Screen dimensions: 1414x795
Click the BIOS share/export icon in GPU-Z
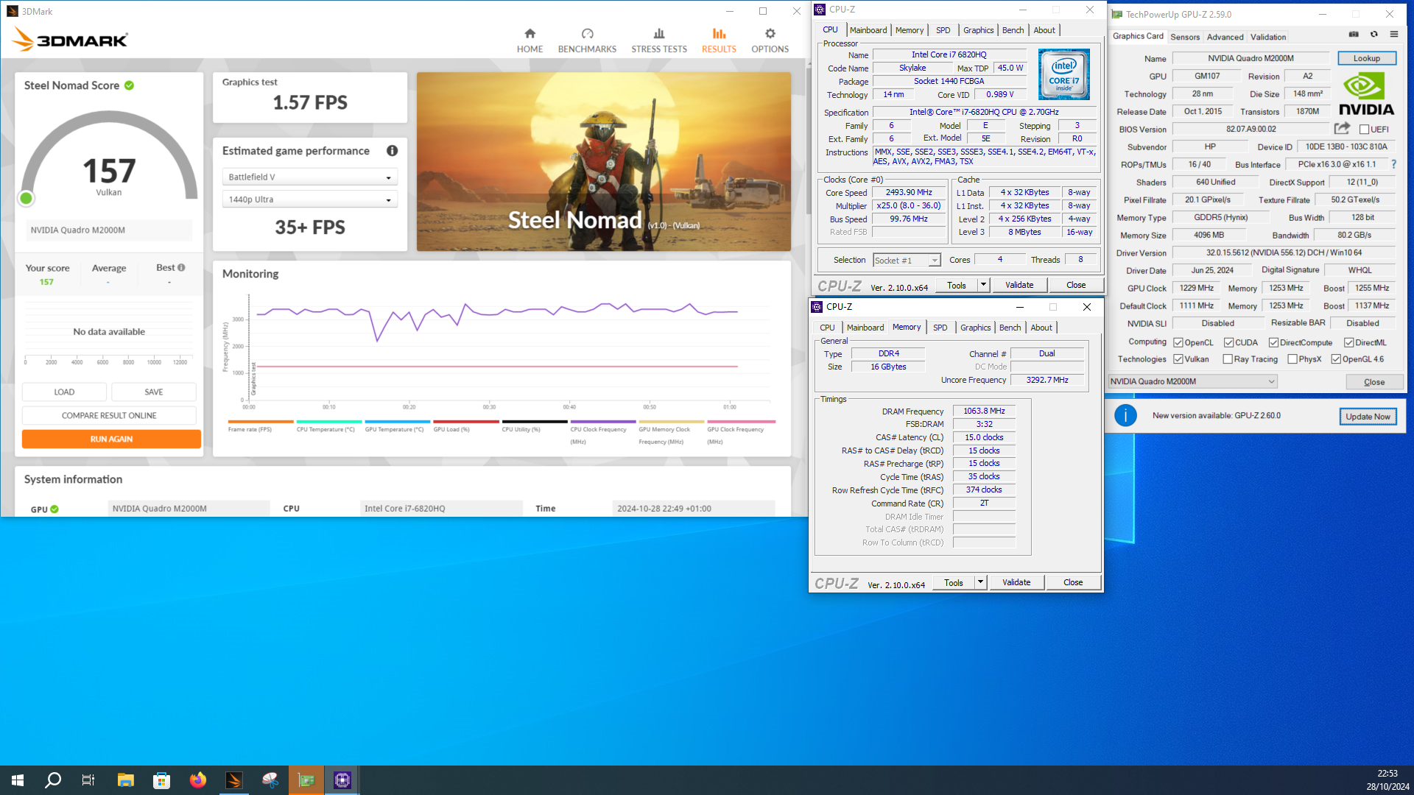click(1343, 128)
